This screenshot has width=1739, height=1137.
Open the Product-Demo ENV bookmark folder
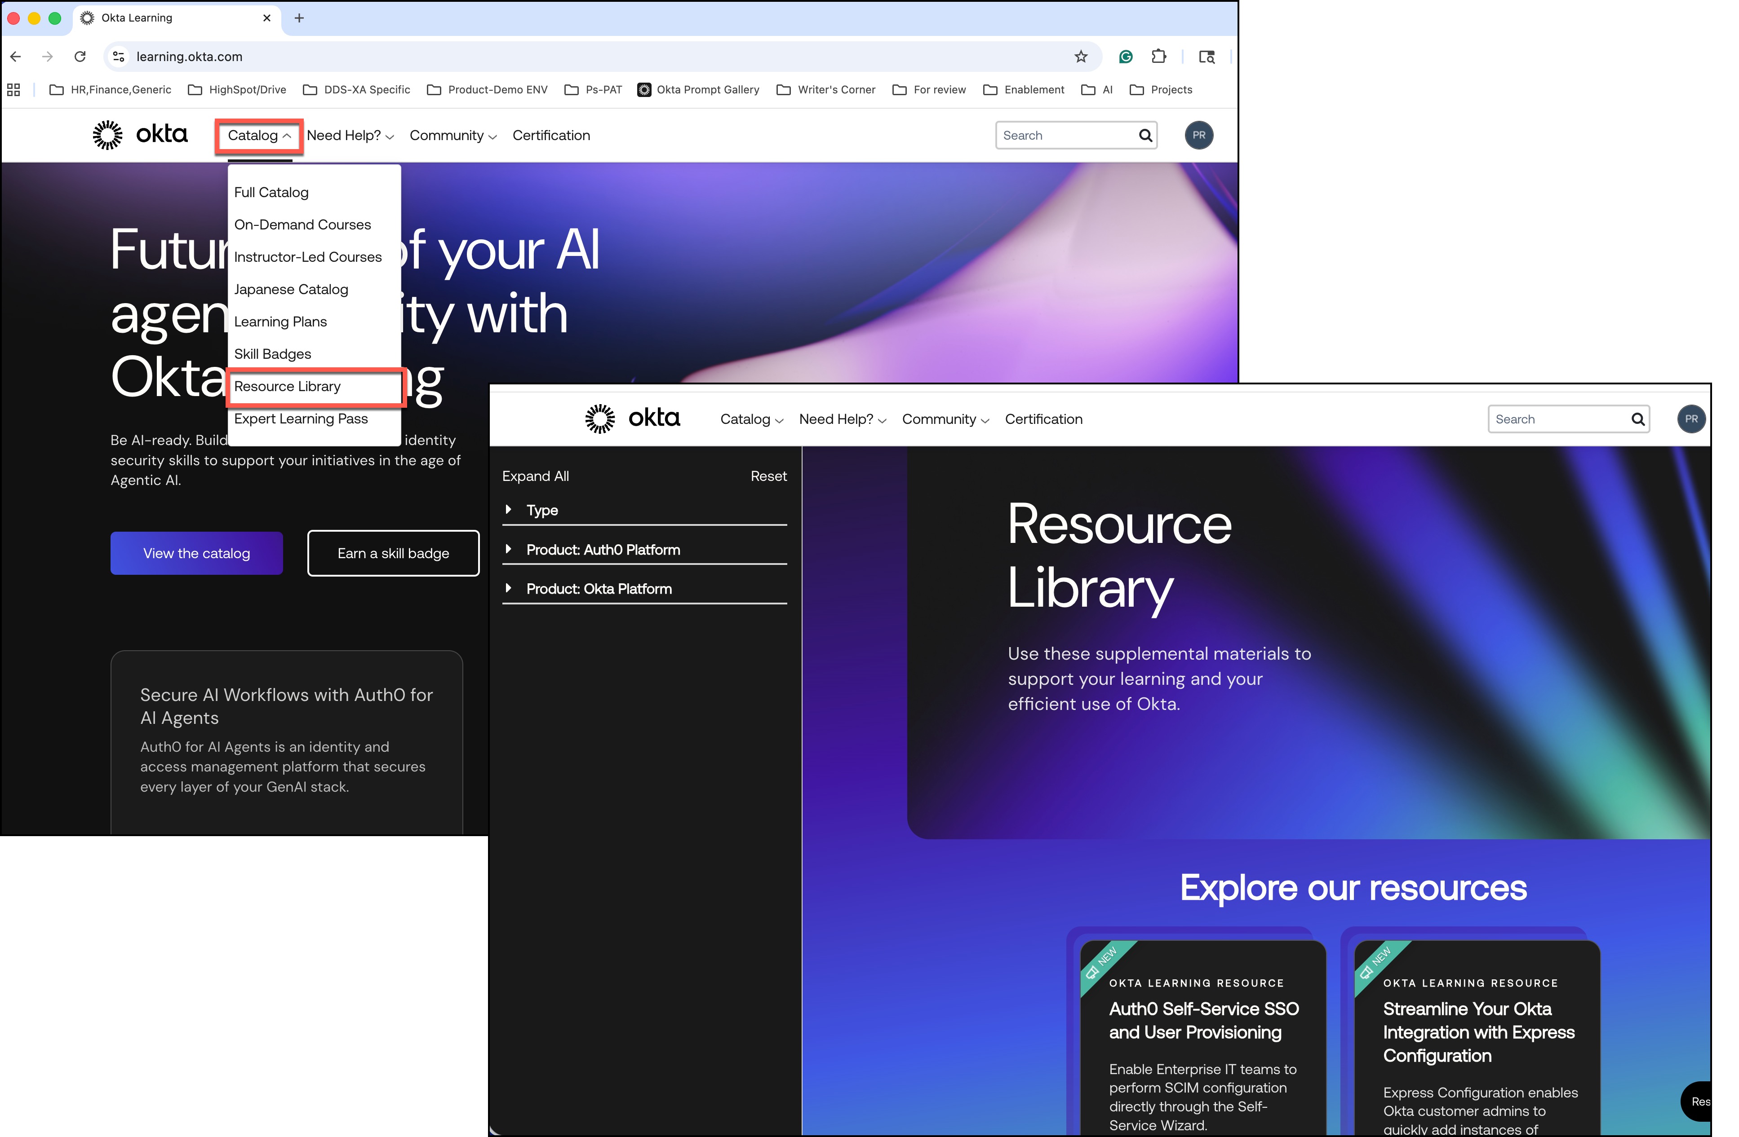tap(488, 90)
